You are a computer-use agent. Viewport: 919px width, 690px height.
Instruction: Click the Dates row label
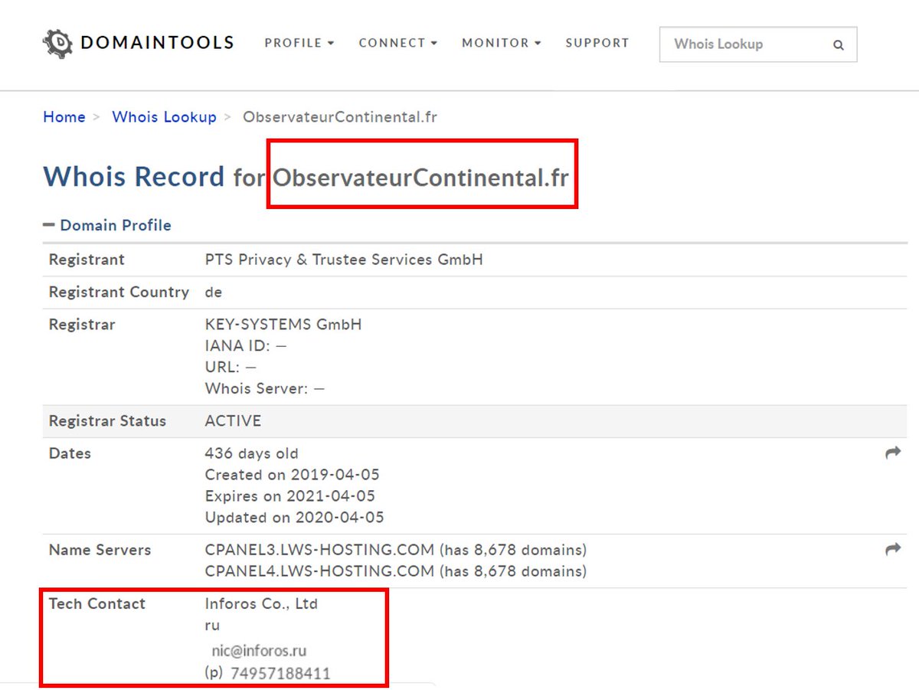70,453
